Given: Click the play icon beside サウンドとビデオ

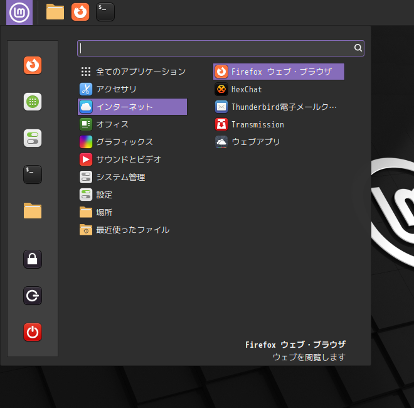Looking at the screenshot, I should pyautogui.click(x=86, y=159).
